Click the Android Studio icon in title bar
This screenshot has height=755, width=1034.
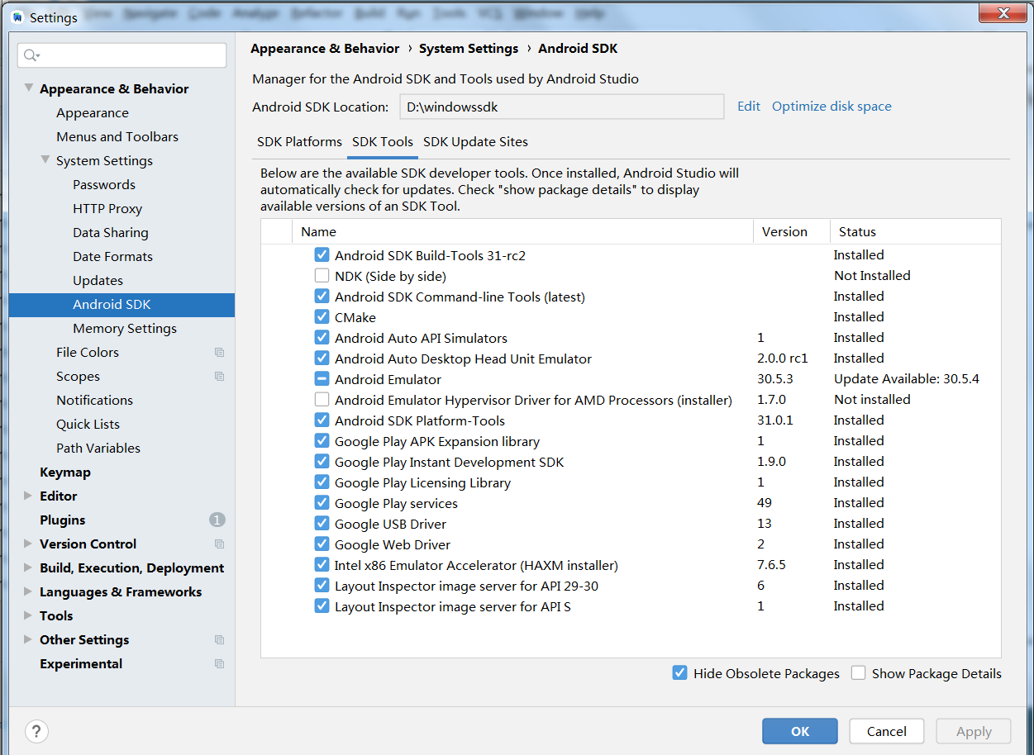[17, 17]
